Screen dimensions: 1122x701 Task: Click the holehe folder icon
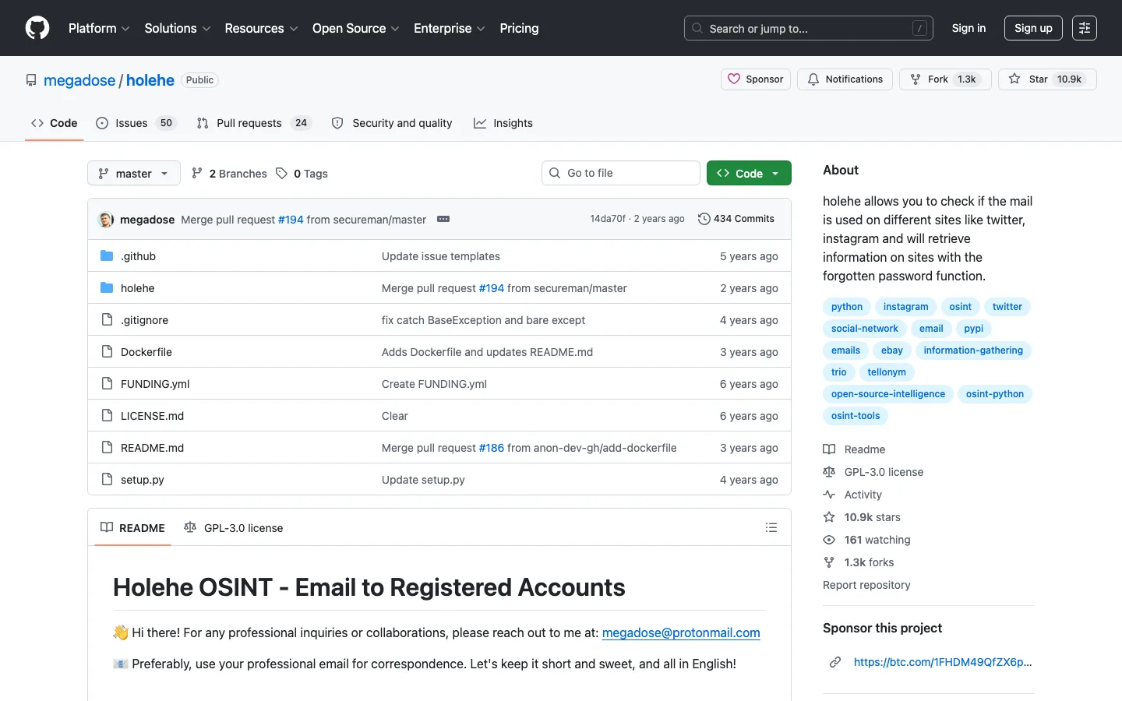click(107, 288)
